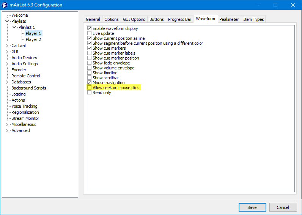Collapse the Playlists tree node

pos(7,21)
